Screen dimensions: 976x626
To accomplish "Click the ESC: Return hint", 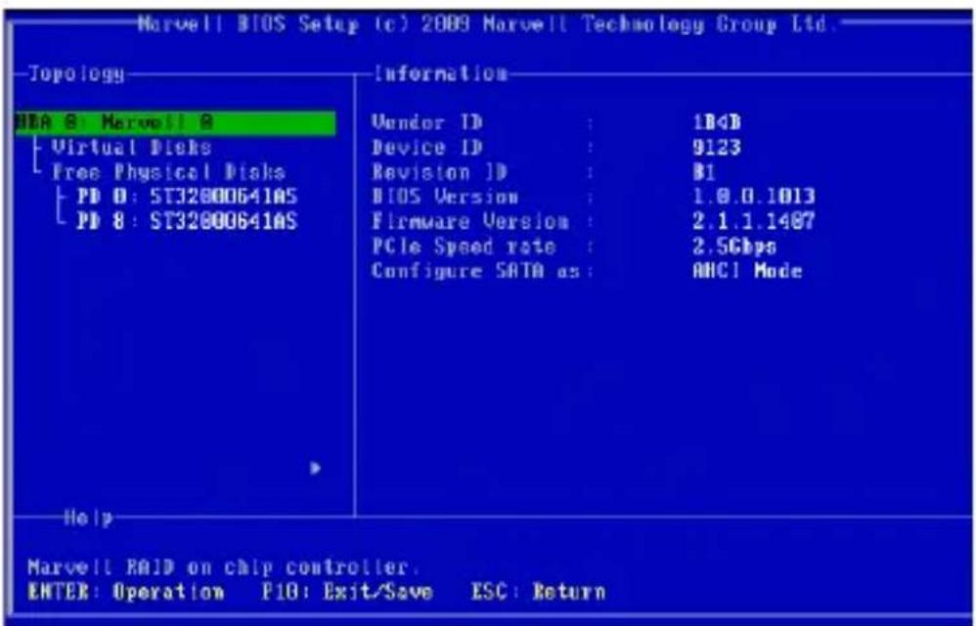I will [x=539, y=591].
